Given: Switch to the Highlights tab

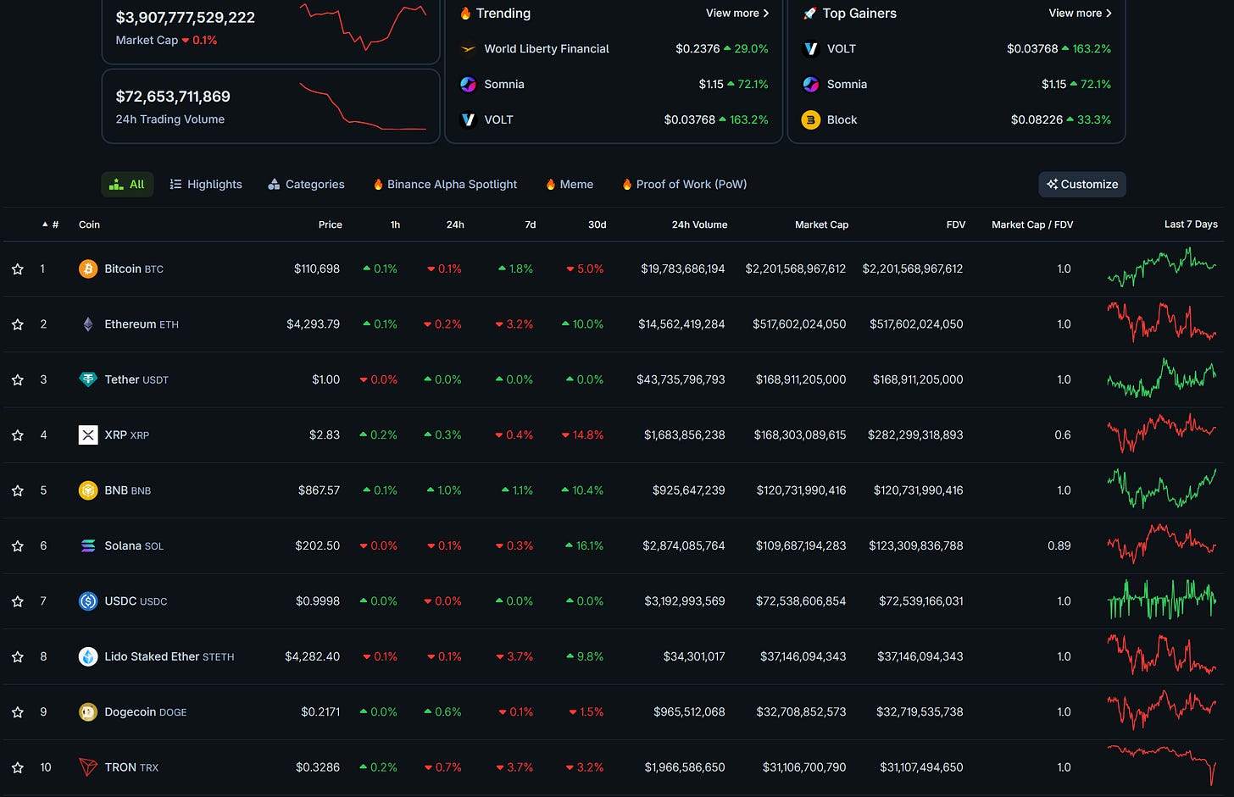Looking at the screenshot, I should point(206,185).
